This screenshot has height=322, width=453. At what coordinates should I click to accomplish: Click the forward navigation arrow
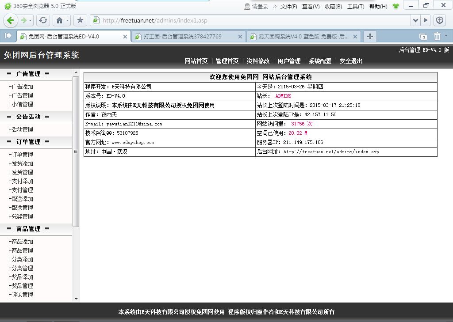tap(24, 20)
